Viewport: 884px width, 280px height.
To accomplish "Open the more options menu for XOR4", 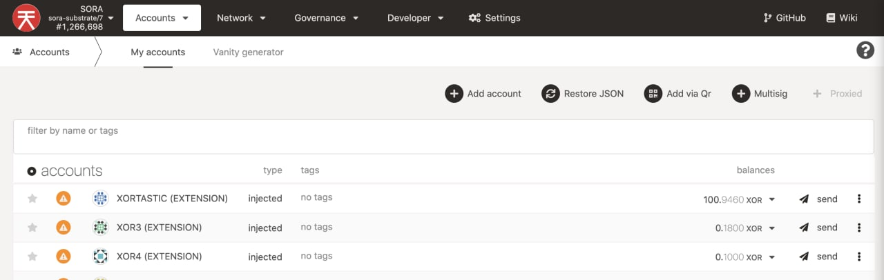I will pyautogui.click(x=859, y=257).
